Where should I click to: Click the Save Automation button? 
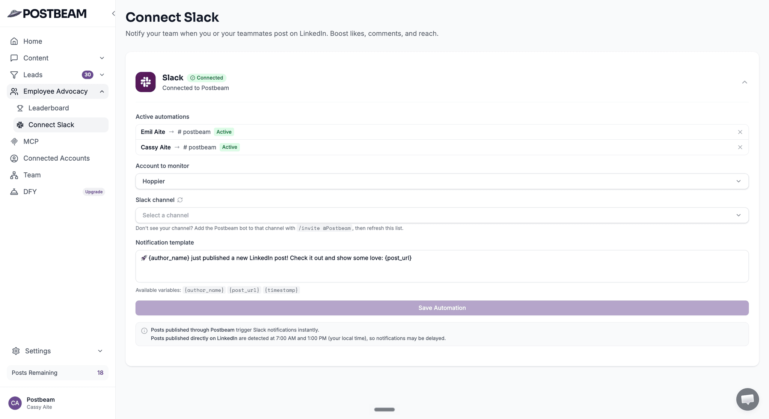(442, 308)
